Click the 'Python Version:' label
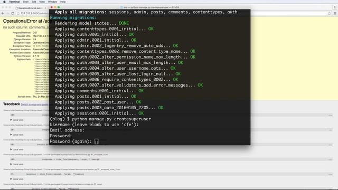This screenshot has height=190, width=338. 22,56
